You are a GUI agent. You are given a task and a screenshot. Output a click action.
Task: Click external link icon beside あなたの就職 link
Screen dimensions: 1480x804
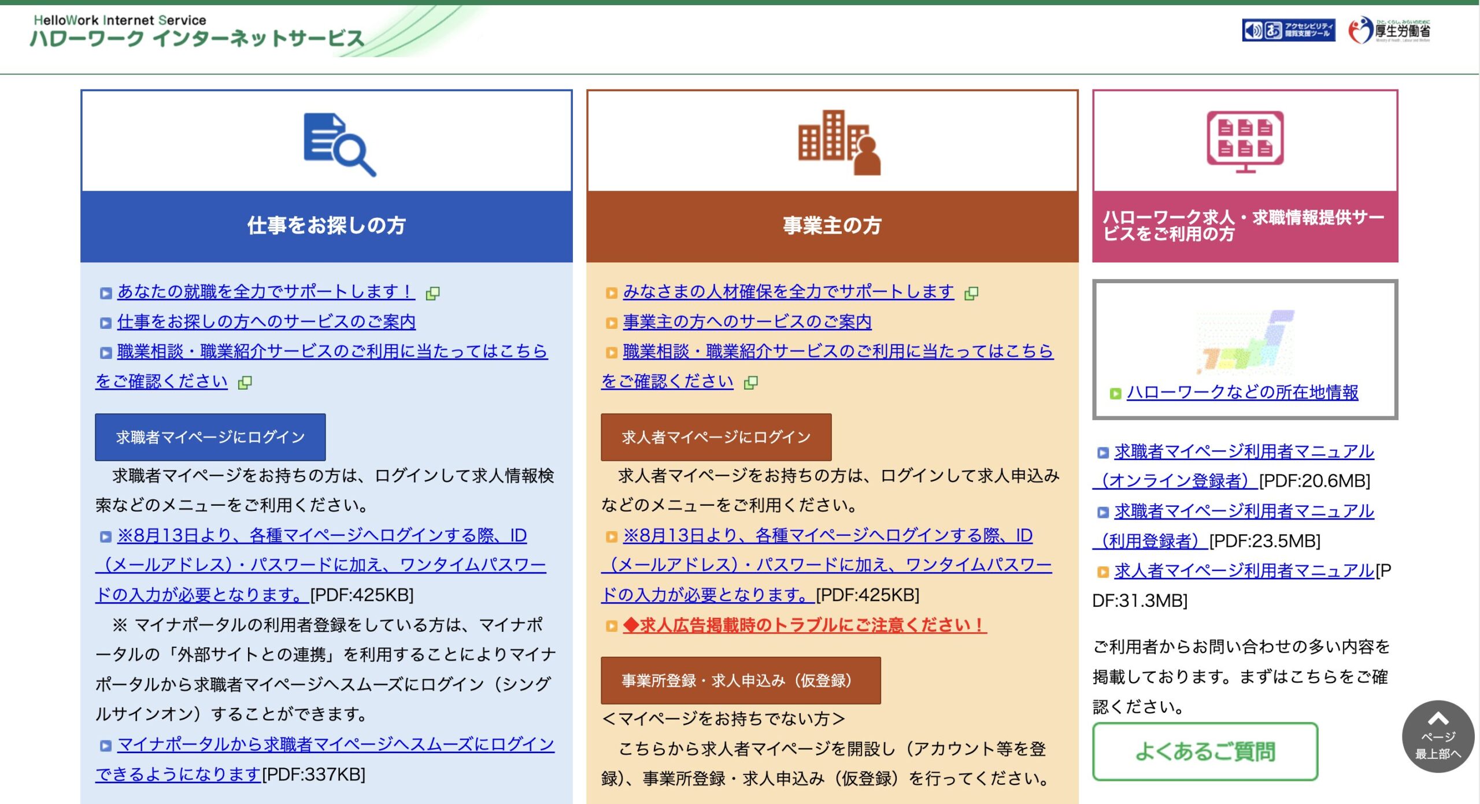[432, 294]
